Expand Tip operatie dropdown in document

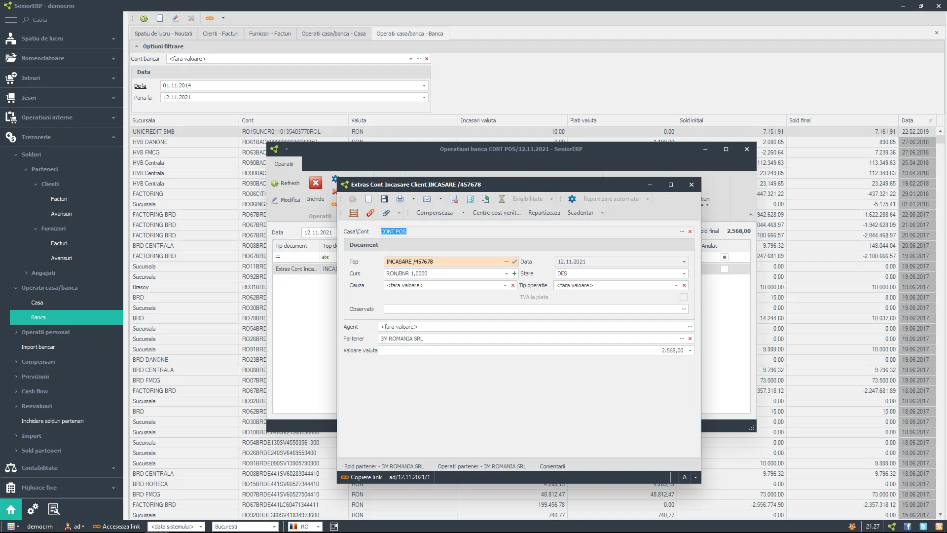click(x=676, y=285)
